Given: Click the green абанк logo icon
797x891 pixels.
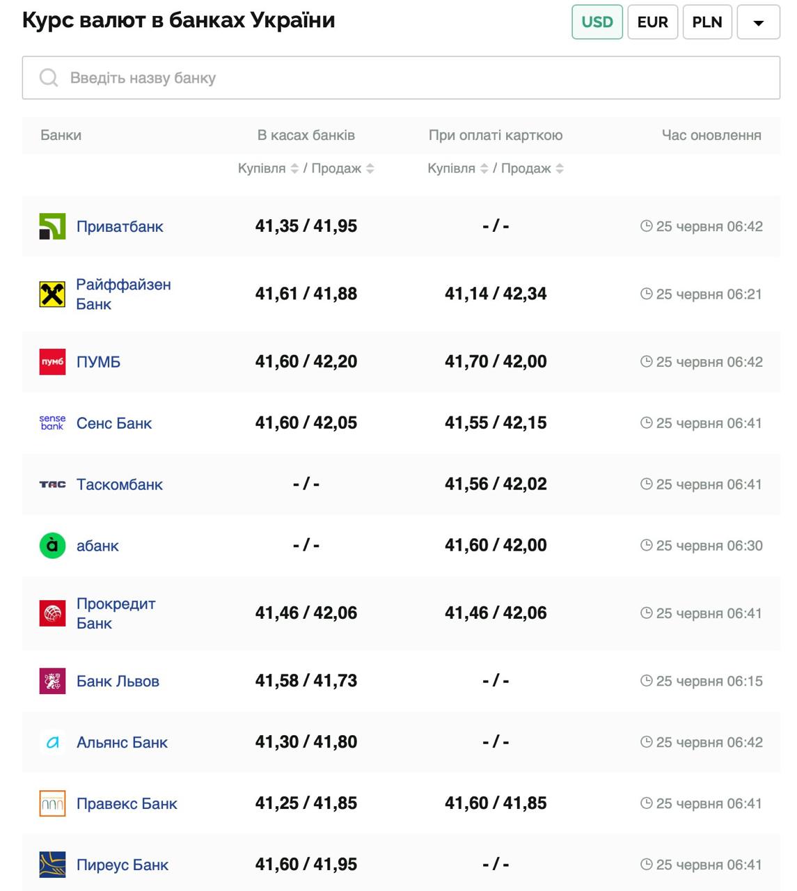Looking at the screenshot, I should (x=52, y=546).
